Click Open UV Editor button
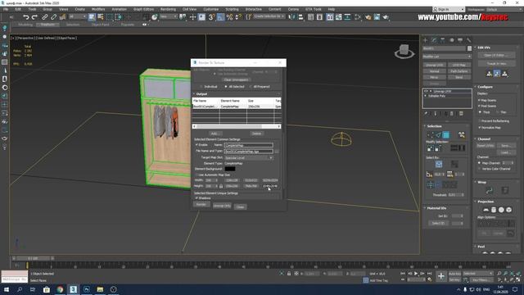The width and height of the screenshot is (524, 295). coord(497,55)
